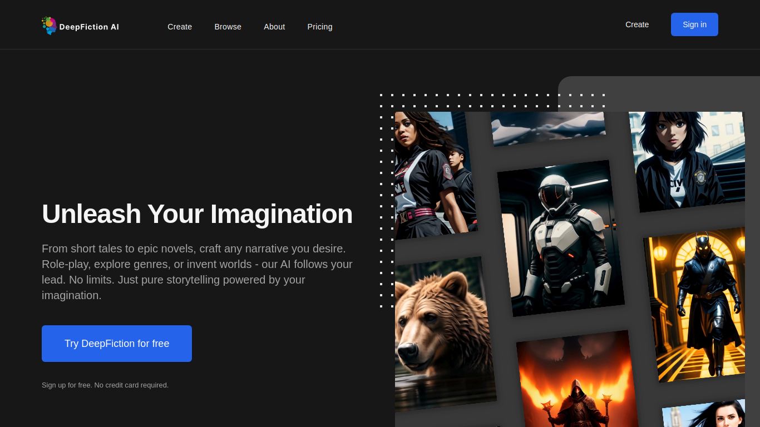
Task: Open the Create menu item beside Browse
Action: pos(180,27)
